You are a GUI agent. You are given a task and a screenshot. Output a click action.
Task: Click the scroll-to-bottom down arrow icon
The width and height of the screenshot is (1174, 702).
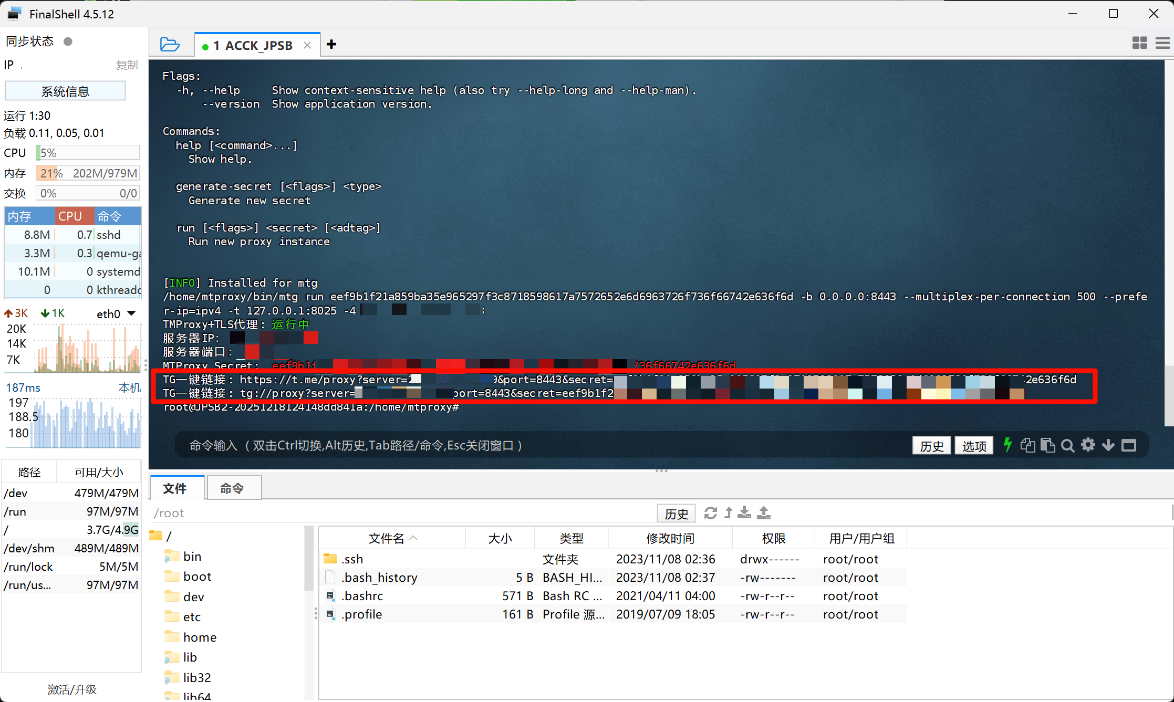[x=1108, y=445]
